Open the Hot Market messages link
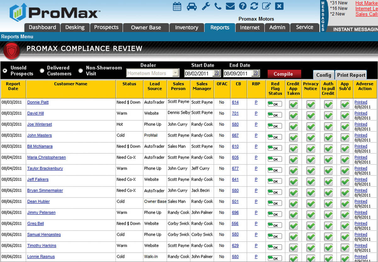Screen dimensions: 378x262 [366, 3]
